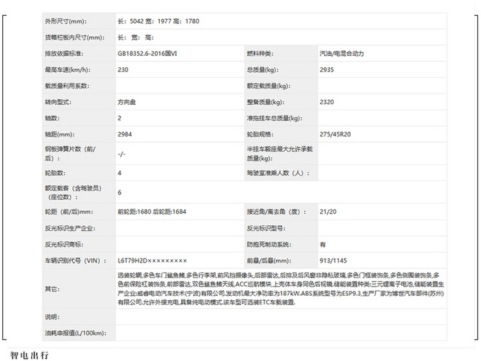The width and height of the screenshot is (481, 361).
Task: Select the curb weight value '2320'
Action: pyautogui.click(x=326, y=102)
